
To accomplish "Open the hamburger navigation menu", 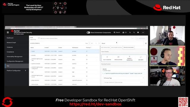I will pyautogui.click(x=8, y=32).
